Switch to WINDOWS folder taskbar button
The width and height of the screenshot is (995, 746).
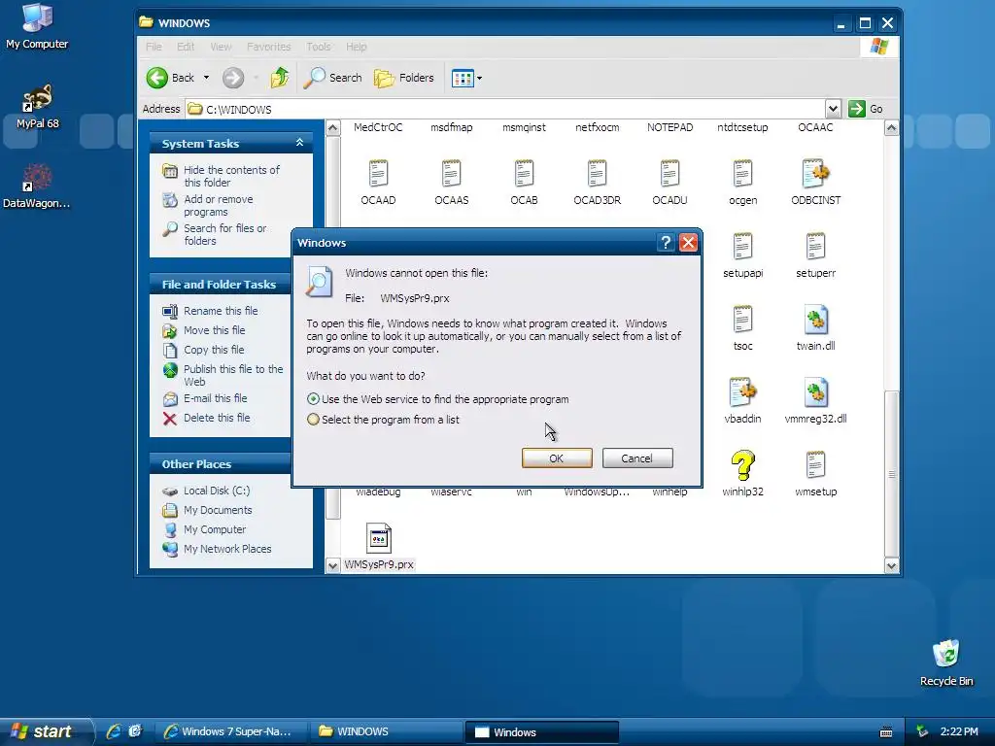click(386, 731)
